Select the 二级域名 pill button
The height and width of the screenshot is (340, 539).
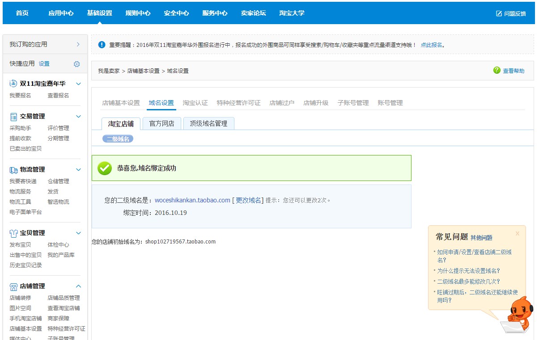pos(118,139)
